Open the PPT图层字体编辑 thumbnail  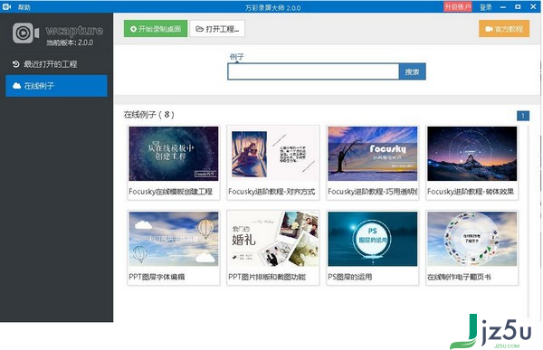pyautogui.click(x=174, y=239)
